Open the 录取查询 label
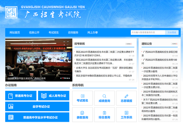 [x=82, y=117]
